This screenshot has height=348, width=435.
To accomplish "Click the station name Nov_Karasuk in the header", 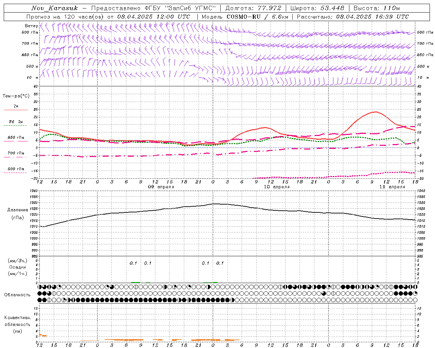I will (x=54, y=8).
